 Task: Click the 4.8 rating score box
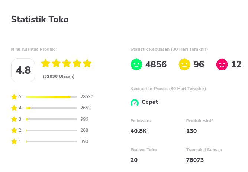click(23, 70)
